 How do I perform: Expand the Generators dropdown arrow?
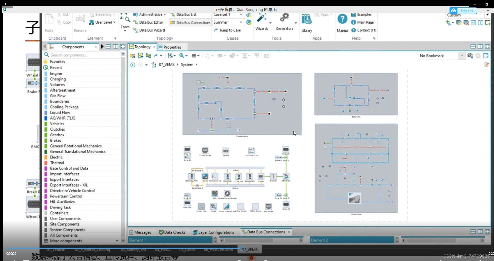(x=296, y=23)
